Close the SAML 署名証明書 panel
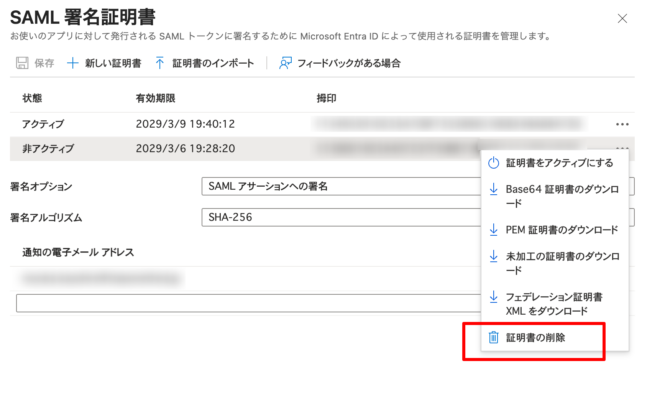647x394 pixels. point(623,18)
